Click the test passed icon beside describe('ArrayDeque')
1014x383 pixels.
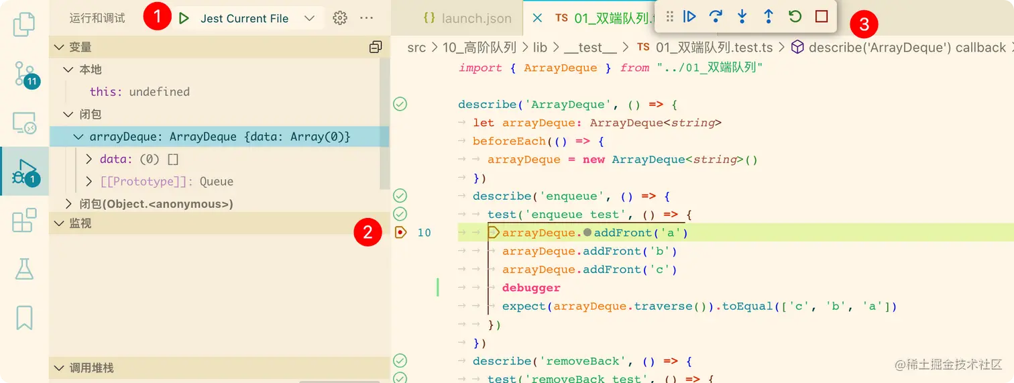pyautogui.click(x=400, y=104)
